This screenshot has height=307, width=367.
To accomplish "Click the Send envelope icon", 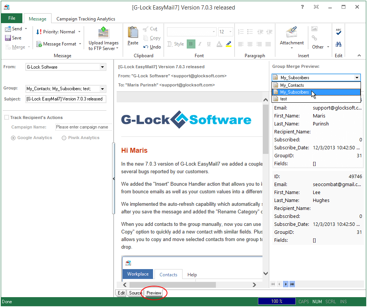I will click(x=8, y=29).
